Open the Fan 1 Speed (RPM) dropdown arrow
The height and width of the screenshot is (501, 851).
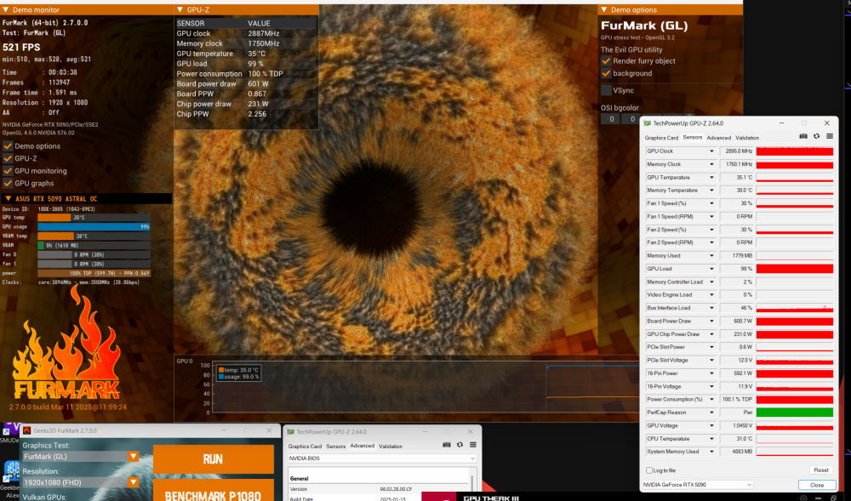tap(711, 216)
